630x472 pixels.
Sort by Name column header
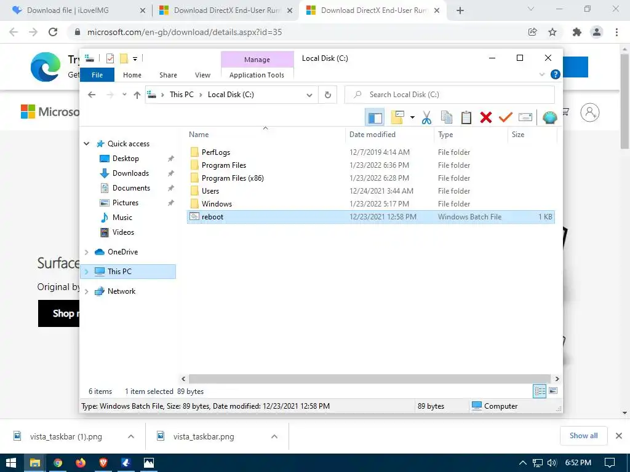tap(266, 135)
